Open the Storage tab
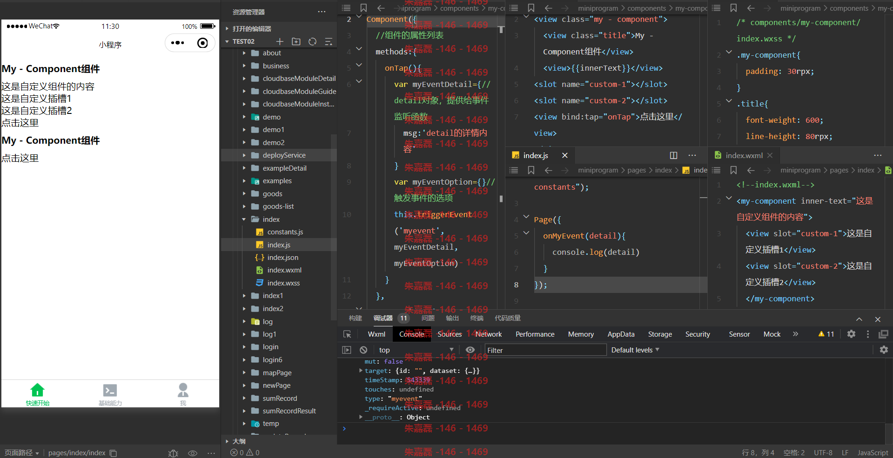This screenshot has height=458, width=893. 660,334
